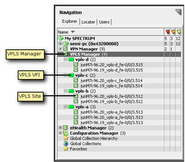
Task: Click the Global Collection Hierarchy star icon
Action: point(66,138)
